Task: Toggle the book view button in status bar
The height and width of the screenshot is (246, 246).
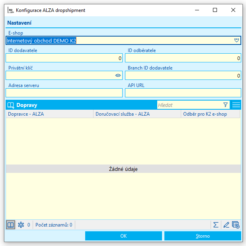Action: pyautogui.click(x=10, y=225)
